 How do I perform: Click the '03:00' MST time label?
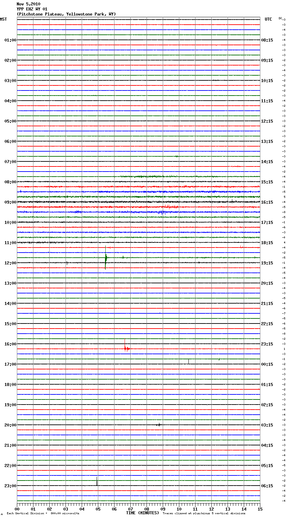[x=10, y=81]
